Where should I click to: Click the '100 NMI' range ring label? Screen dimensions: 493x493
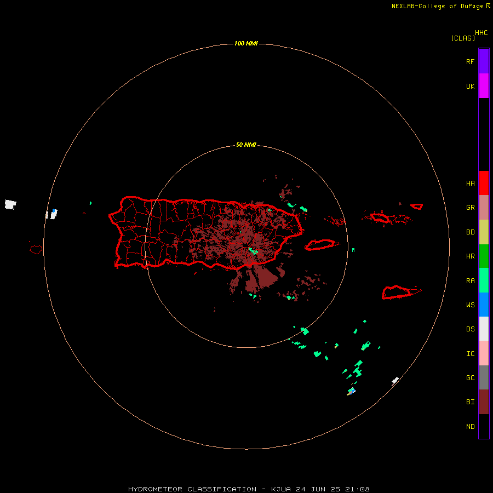click(246, 43)
